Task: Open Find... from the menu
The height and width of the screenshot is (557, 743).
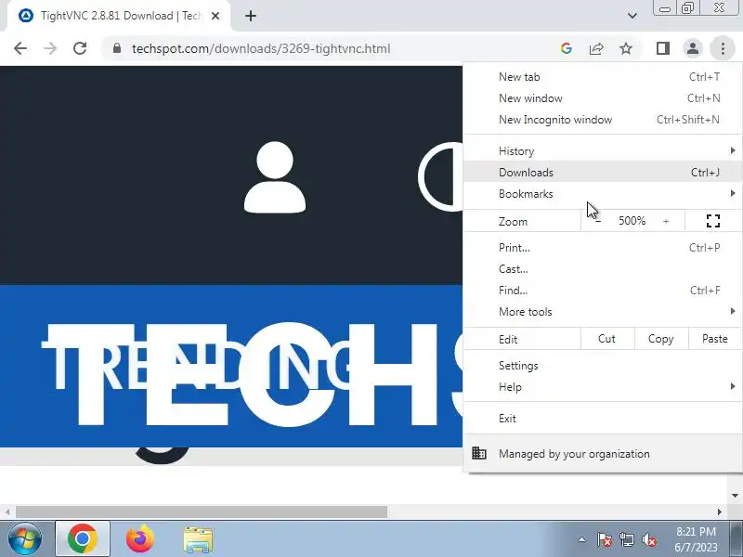Action: tap(602, 291)
